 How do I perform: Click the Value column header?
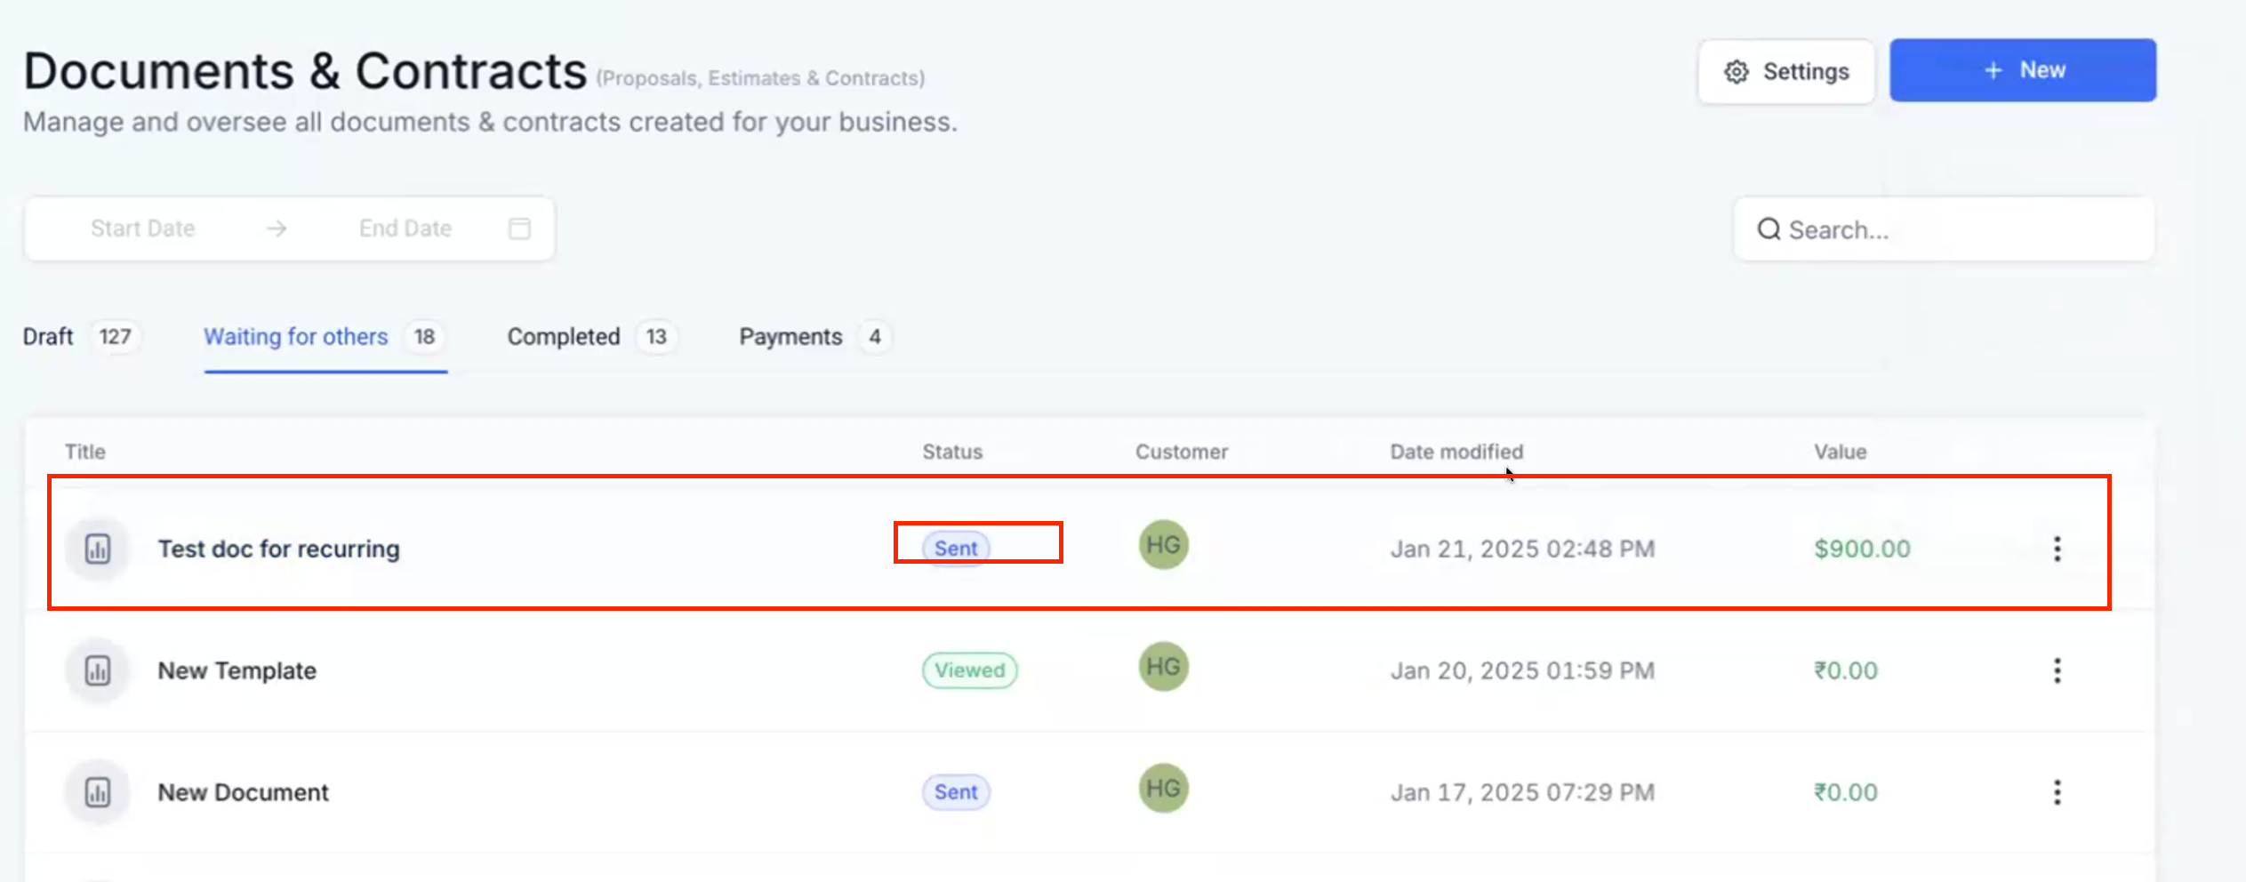coord(1841,452)
